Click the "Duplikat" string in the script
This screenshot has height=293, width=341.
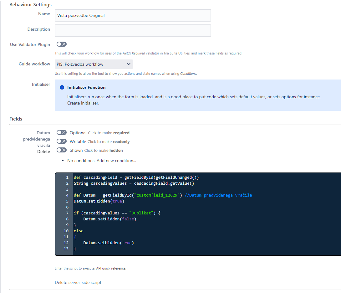(x=141, y=213)
